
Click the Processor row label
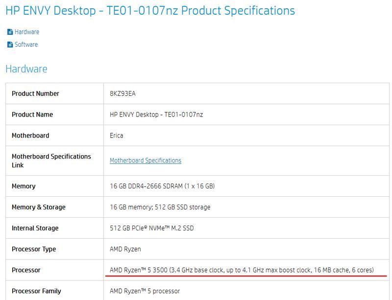(x=26, y=270)
